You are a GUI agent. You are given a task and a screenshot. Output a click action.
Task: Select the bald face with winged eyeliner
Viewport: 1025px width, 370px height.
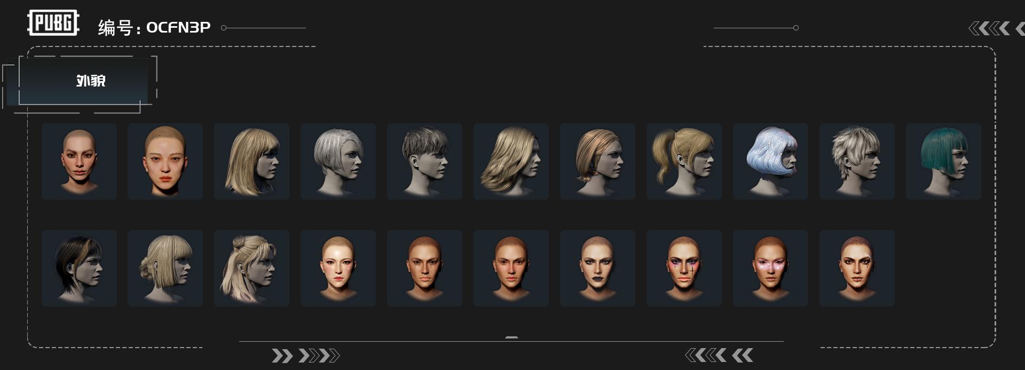coord(79,161)
